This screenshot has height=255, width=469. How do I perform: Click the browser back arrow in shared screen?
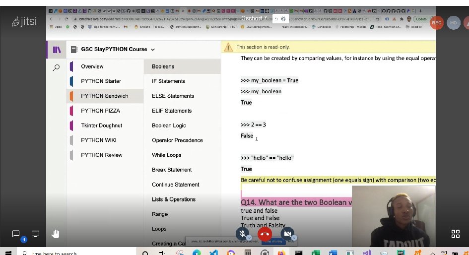click(52, 19)
